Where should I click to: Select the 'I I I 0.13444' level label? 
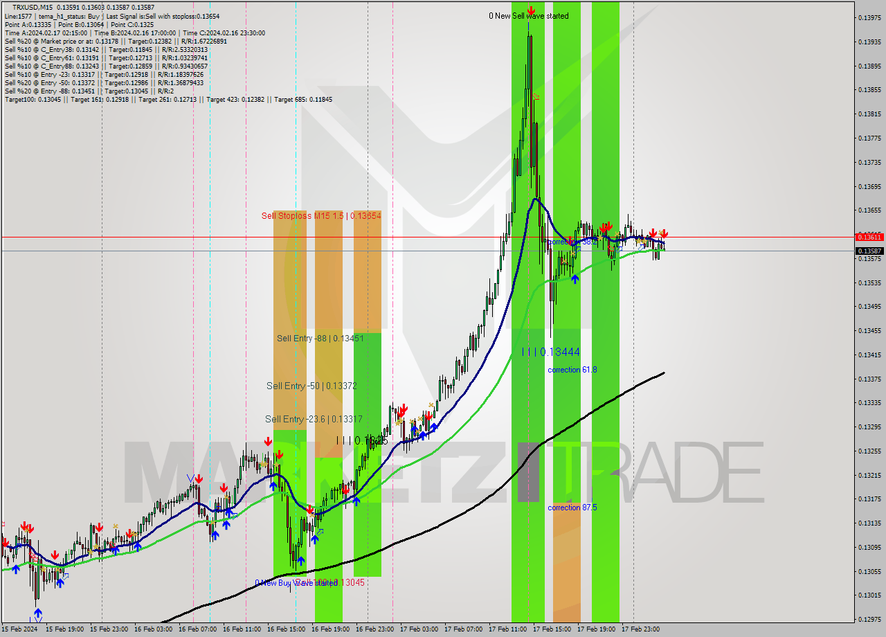[551, 352]
